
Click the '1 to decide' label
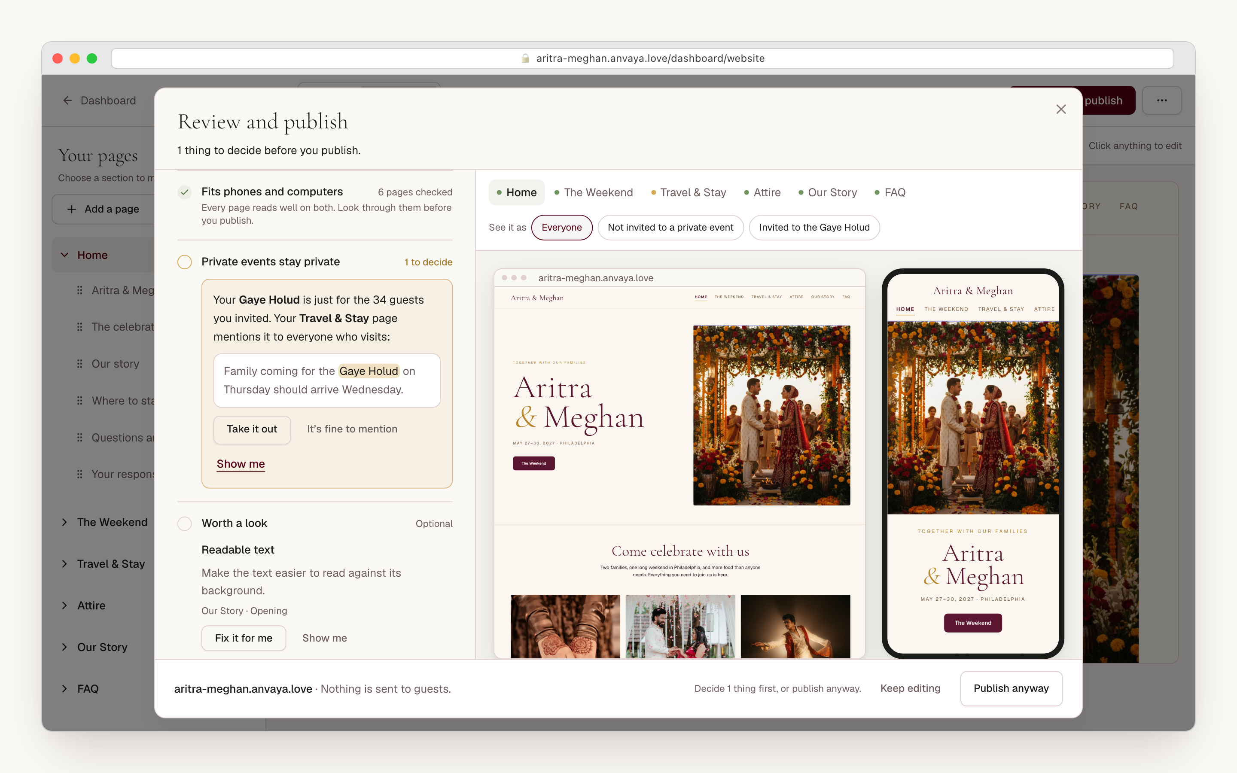pos(428,262)
